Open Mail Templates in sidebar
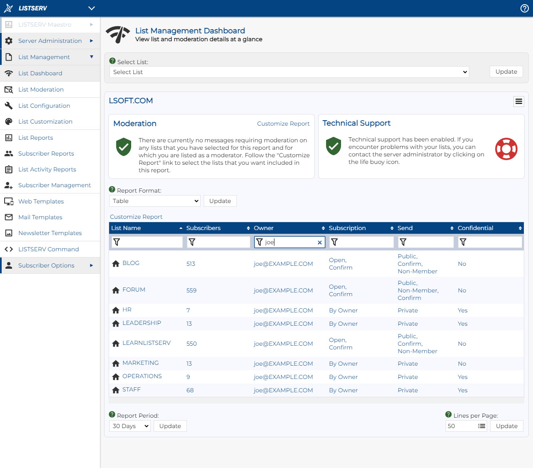Viewport: 533px width, 468px height. pos(50,217)
